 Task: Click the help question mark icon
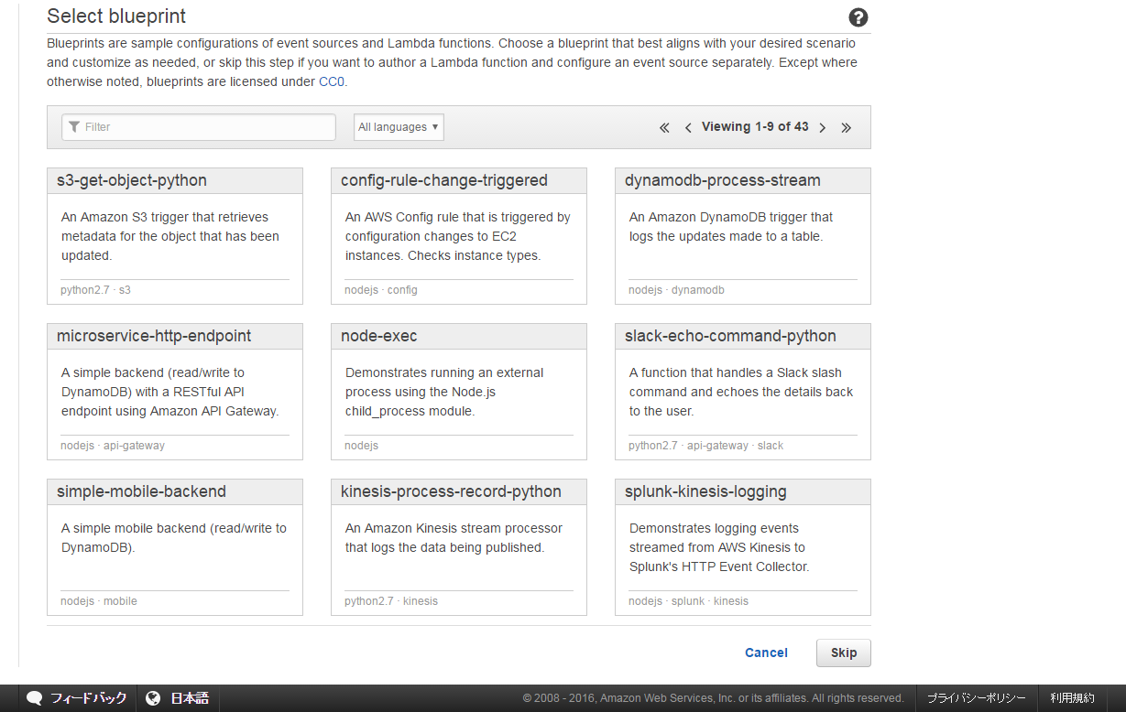tap(858, 17)
